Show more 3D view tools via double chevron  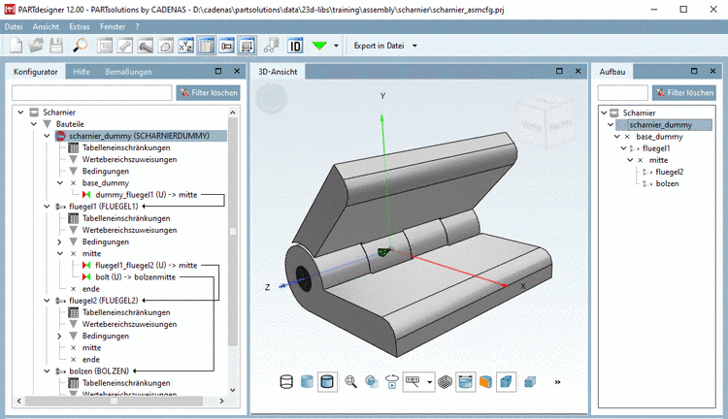[557, 382]
